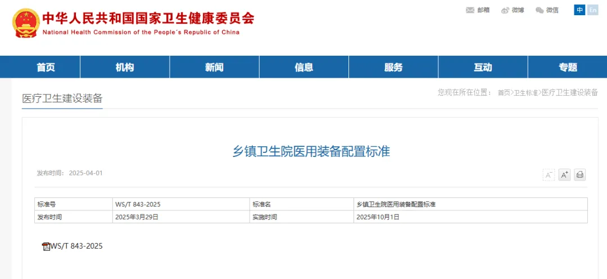Select the 互动 navigation item
607x279 pixels.
click(483, 67)
